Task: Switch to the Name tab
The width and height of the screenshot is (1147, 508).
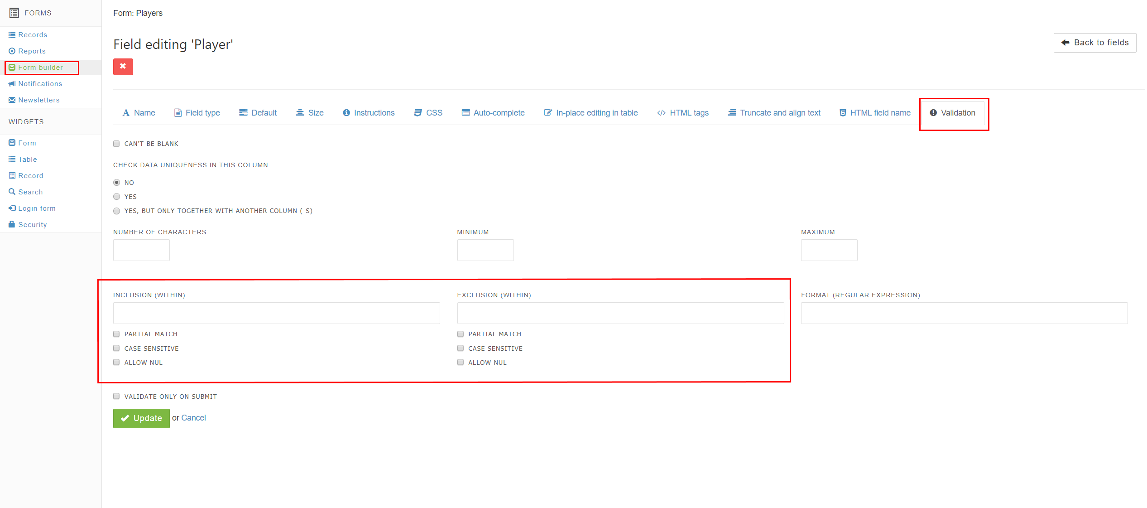Action: pos(139,113)
